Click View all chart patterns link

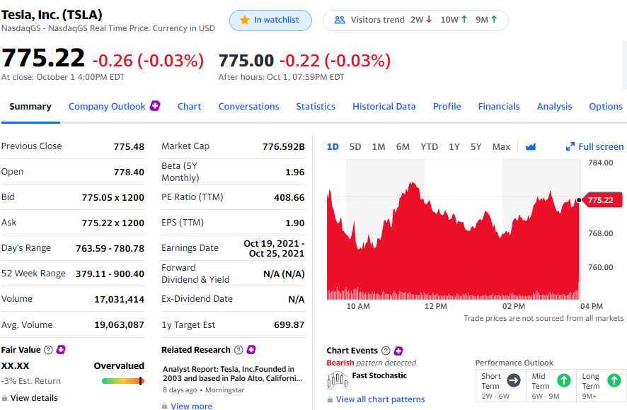coord(380,399)
